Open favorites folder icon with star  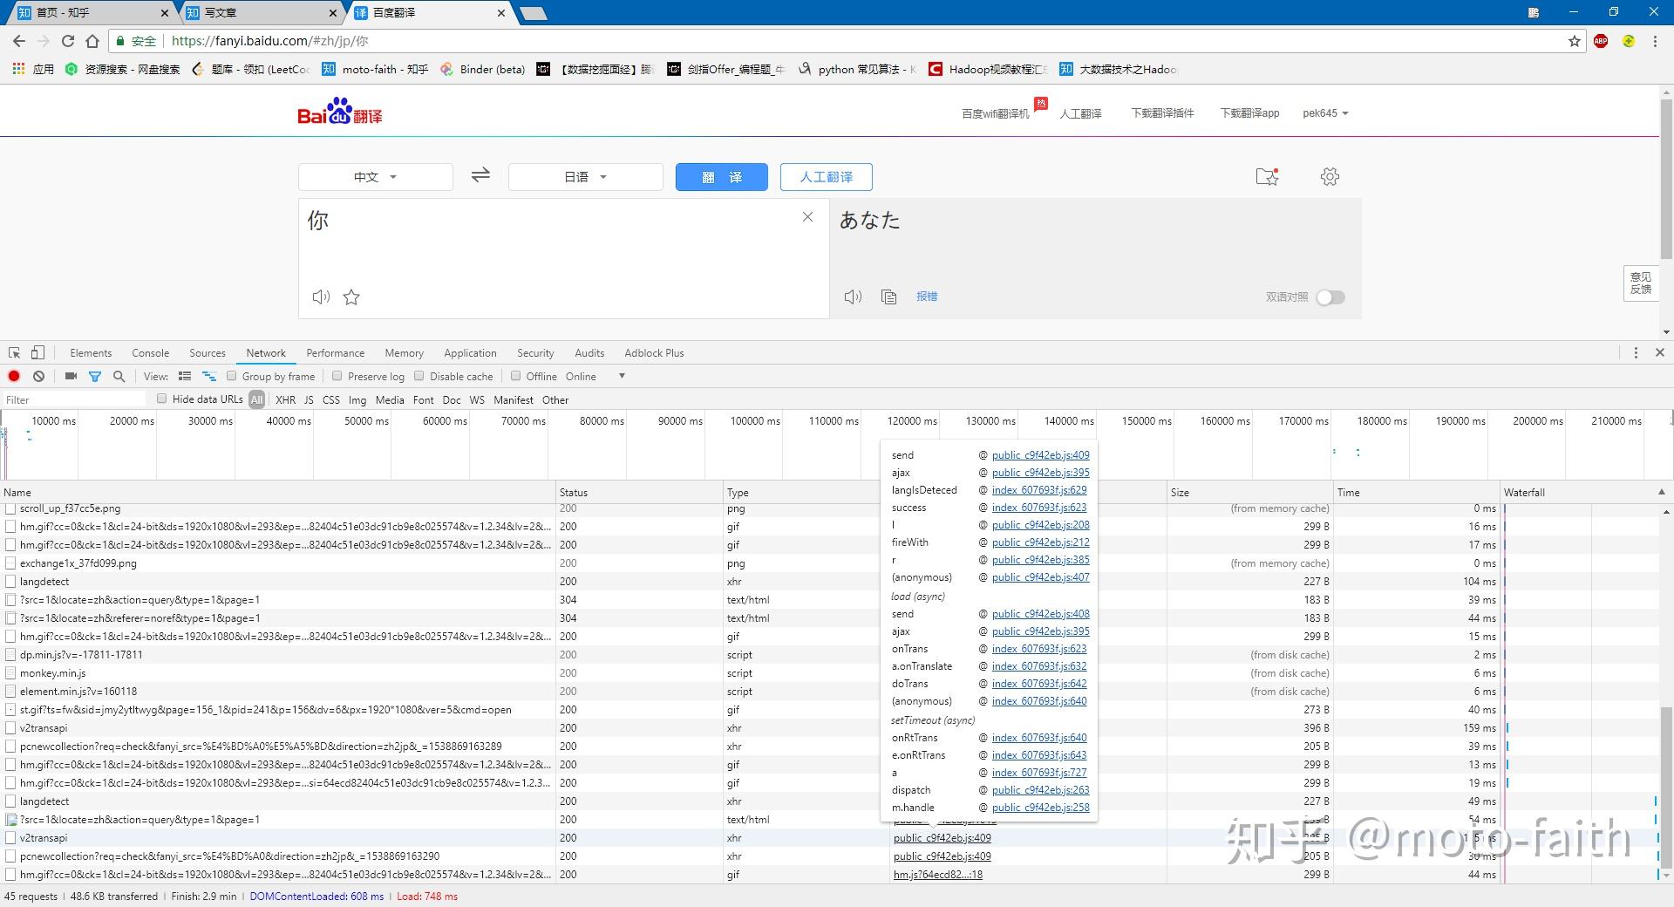[1267, 176]
